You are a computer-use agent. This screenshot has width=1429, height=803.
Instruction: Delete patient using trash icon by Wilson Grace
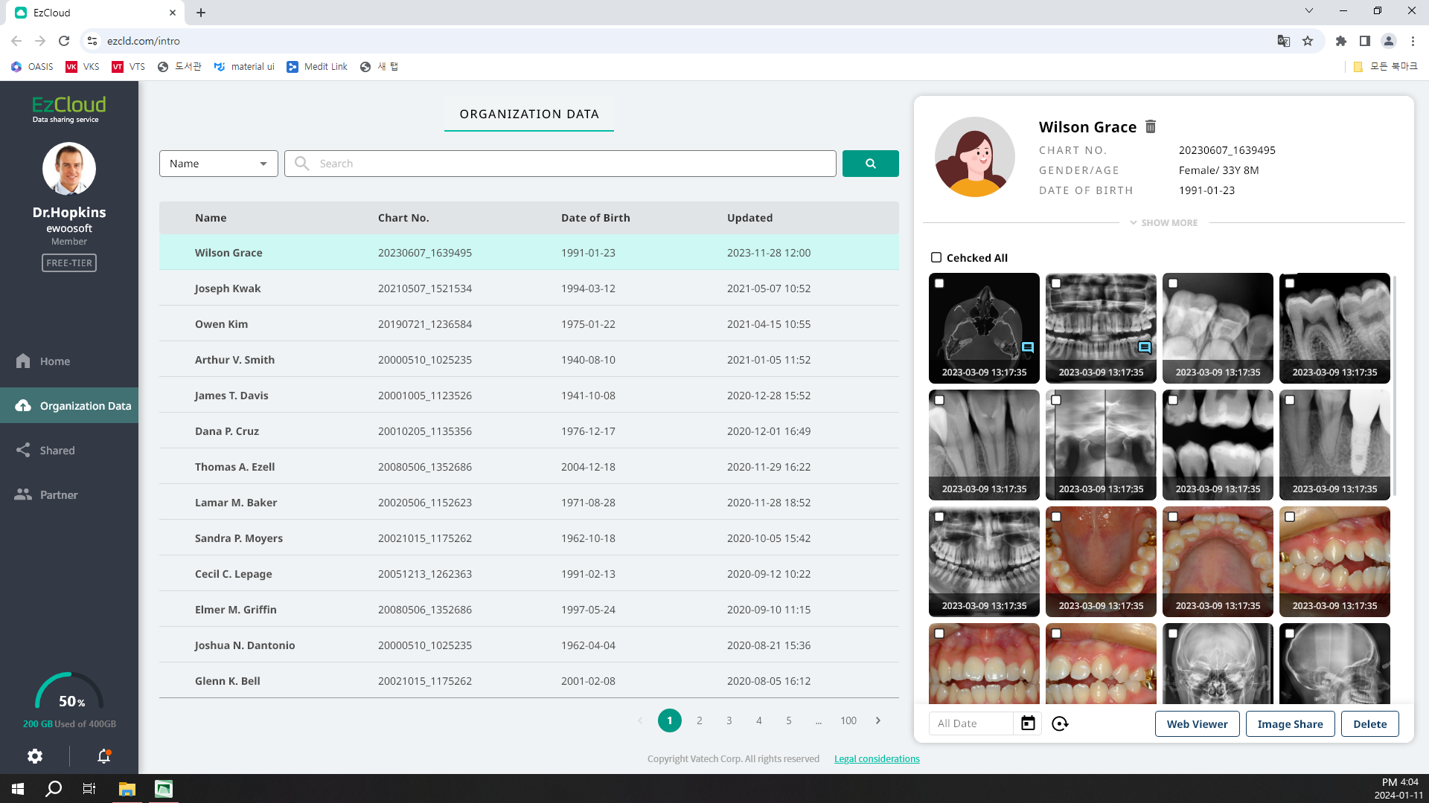pyautogui.click(x=1151, y=126)
